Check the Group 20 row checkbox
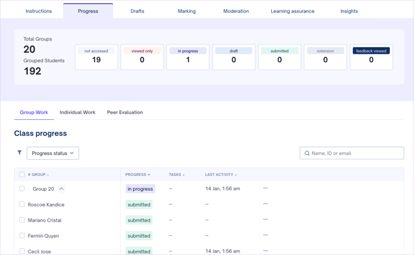Screen dimensions: 414x255 coord(22,189)
